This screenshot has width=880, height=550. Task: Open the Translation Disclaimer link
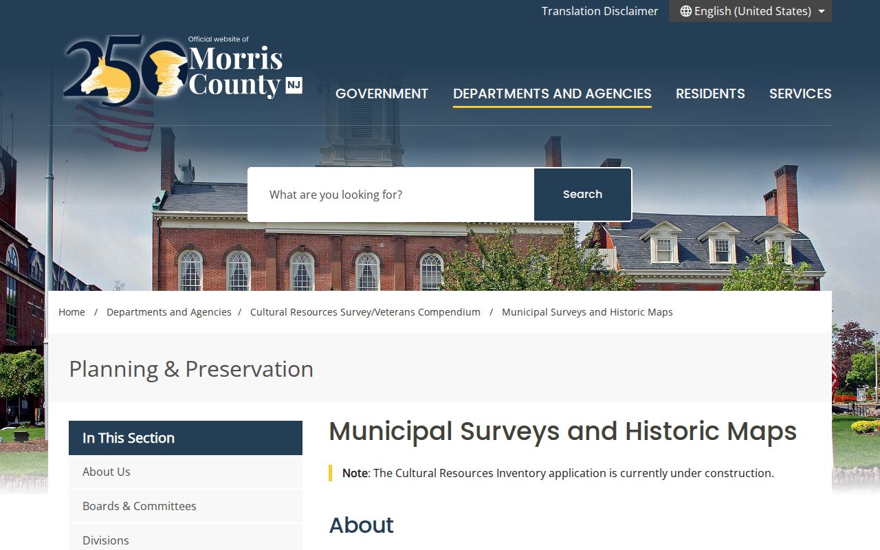coord(599,11)
